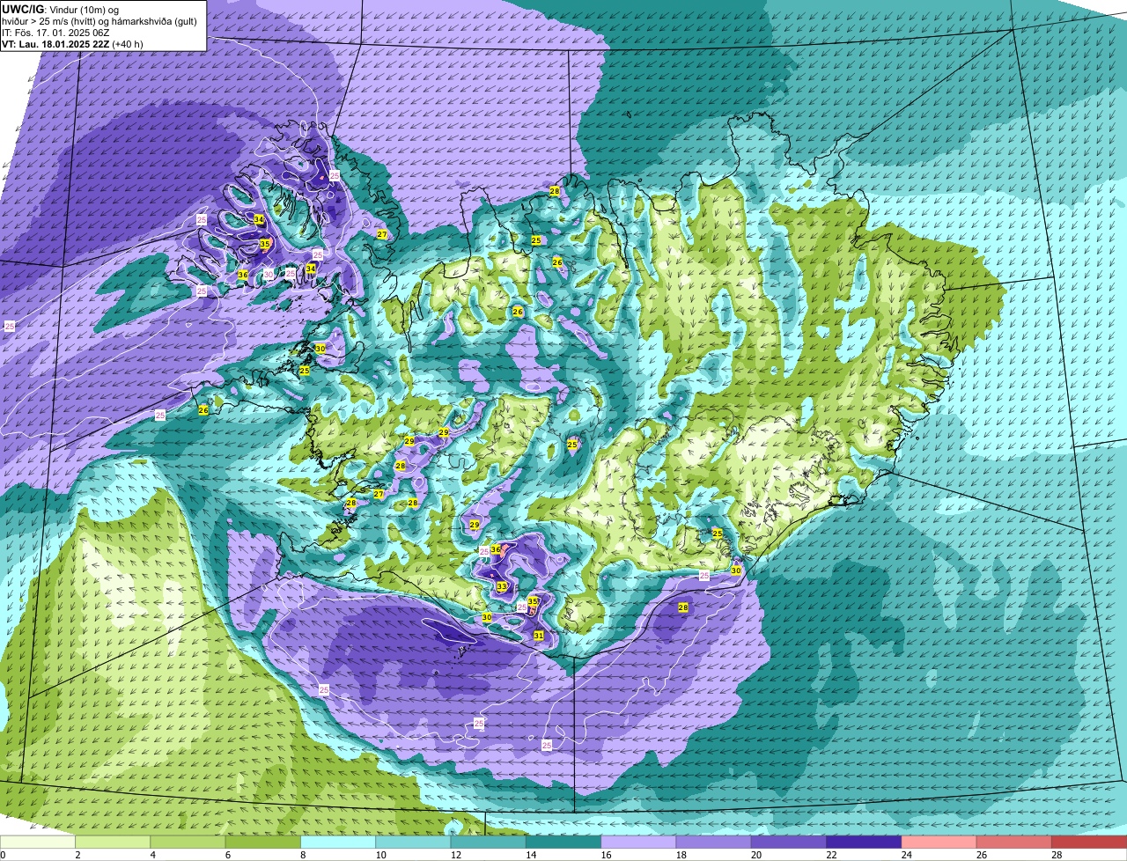Click the valid time 'VT: Lau. 18.01.2025 22Z (+40 h)'
Screen dimensions: 1127x861
coord(73,44)
